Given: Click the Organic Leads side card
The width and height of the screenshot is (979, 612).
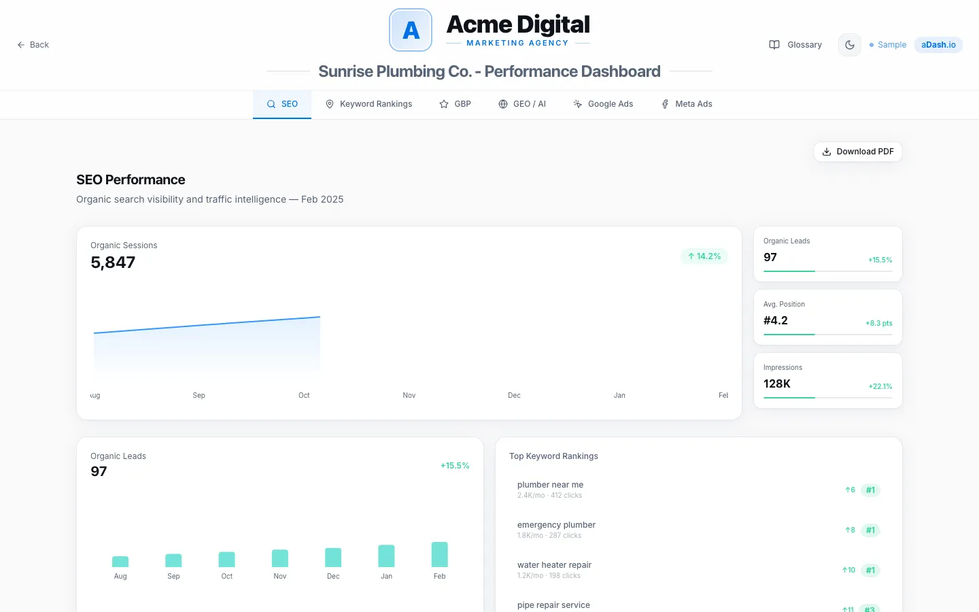Looking at the screenshot, I should [828, 254].
